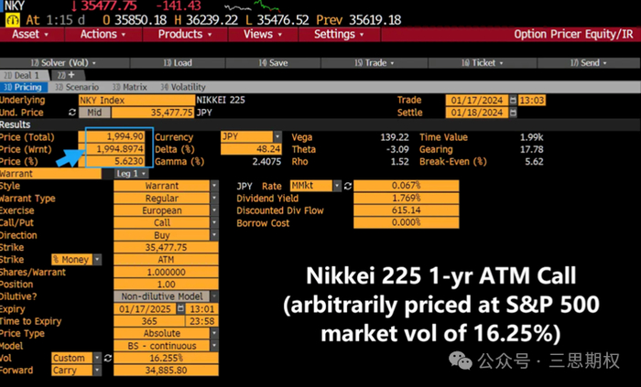
Task: Click the Dividend Yield 1.769% field
Action: point(407,198)
